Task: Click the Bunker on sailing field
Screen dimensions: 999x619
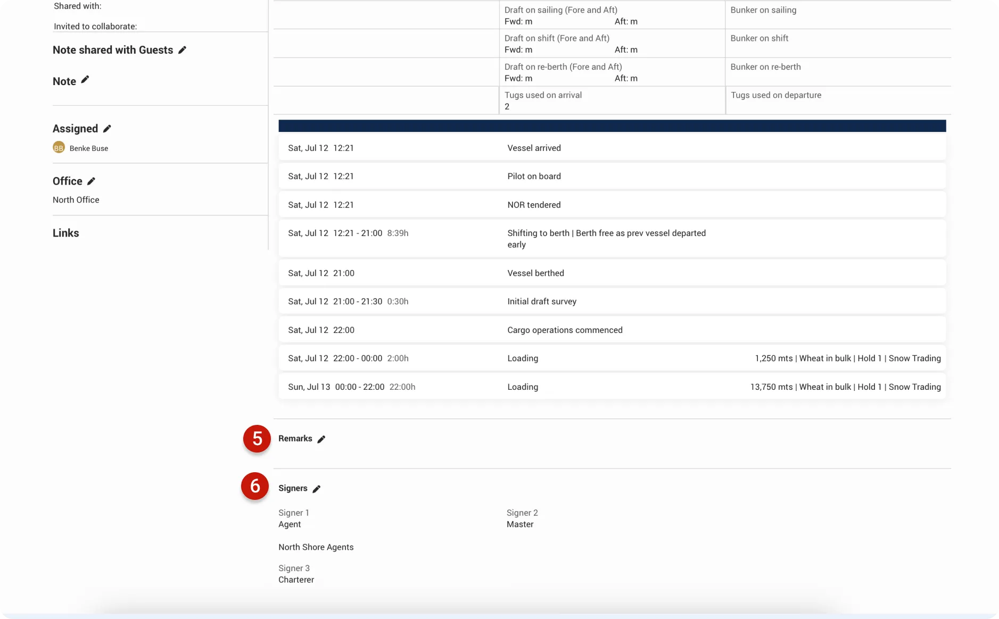Action: pyautogui.click(x=838, y=15)
